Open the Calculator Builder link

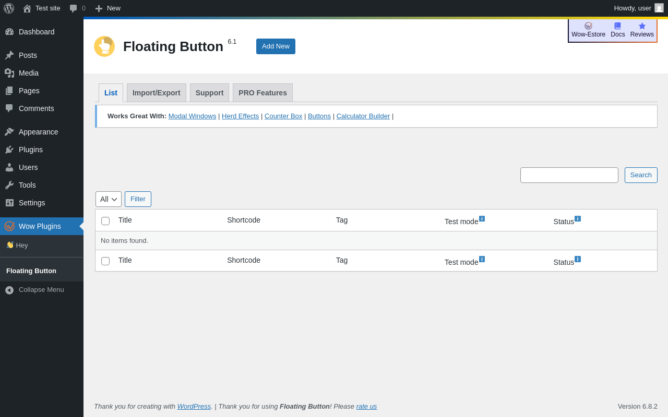pyautogui.click(x=363, y=116)
